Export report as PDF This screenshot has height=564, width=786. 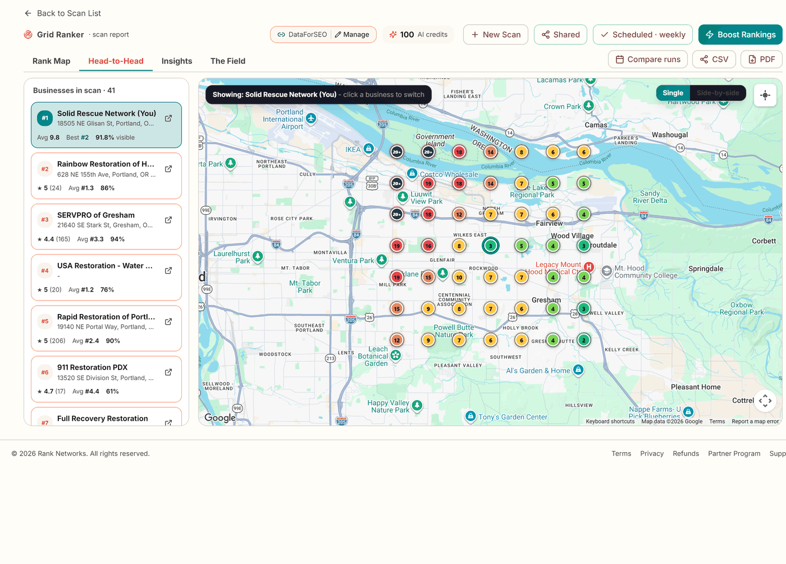tap(762, 60)
